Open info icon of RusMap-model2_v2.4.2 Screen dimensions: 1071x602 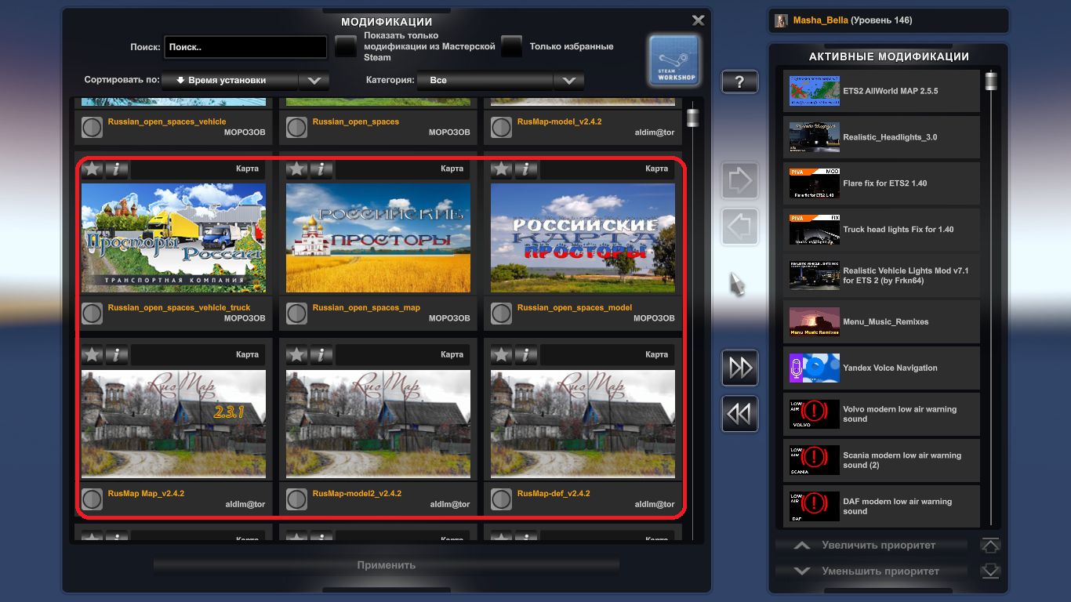[x=321, y=355]
